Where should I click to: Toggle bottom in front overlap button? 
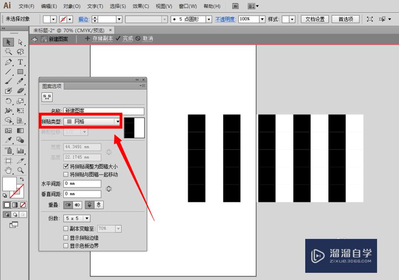(x=99, y=205)
